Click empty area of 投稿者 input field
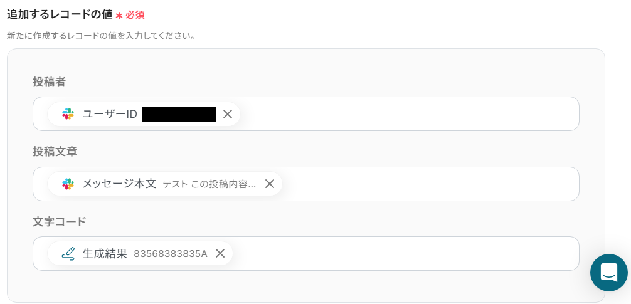The width and height of the screenshot is (631, 304). [x=408, y=114]
